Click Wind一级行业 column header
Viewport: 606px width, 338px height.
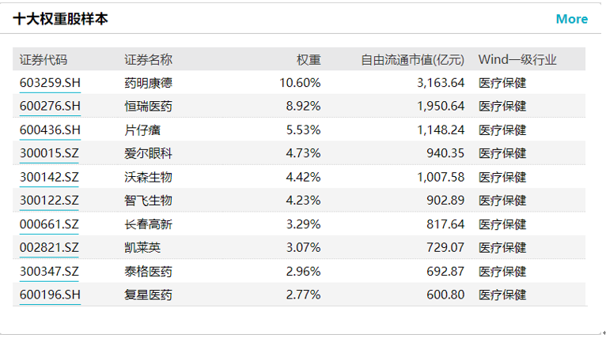pos(517,60)
